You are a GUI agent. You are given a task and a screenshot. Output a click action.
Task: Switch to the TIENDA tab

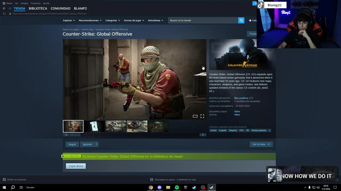[x=19, y=8]
